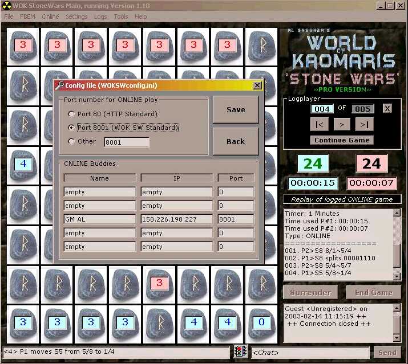408x364 pixels.
Task: Select second blue 4 stone in bottom row
Action: click(x=227, y=324)
